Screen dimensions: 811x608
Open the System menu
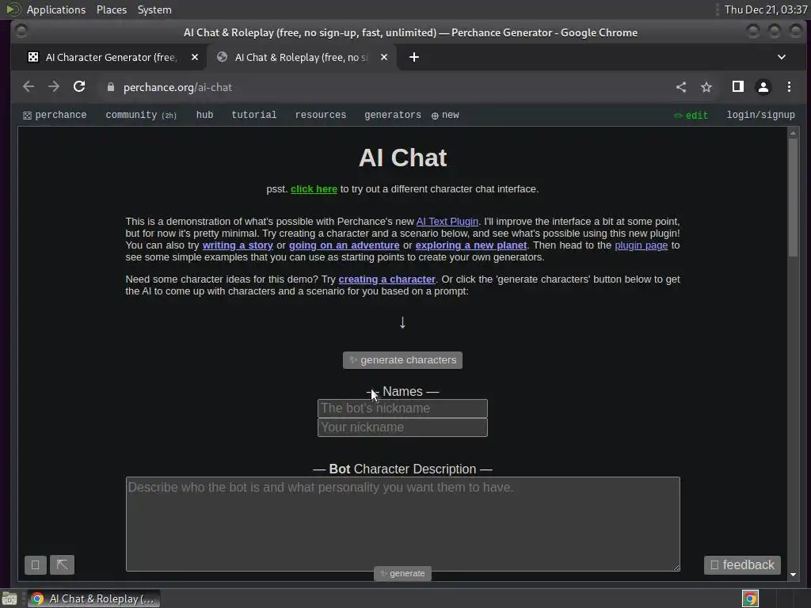click(154, 9)
